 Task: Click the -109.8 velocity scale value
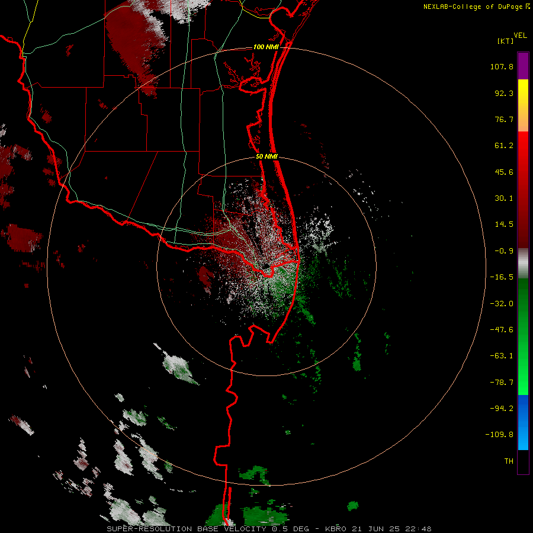tap(499, 435)
